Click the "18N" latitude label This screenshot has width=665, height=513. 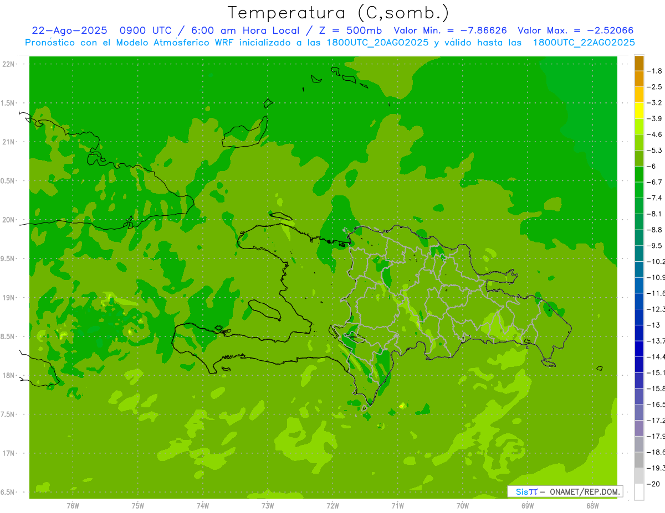[x=8, y=375]
